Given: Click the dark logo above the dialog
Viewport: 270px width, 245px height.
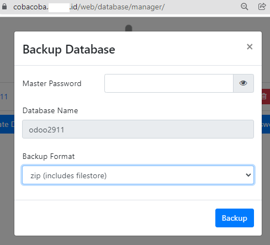Looking at the screenshot, I should click(129, 28).
